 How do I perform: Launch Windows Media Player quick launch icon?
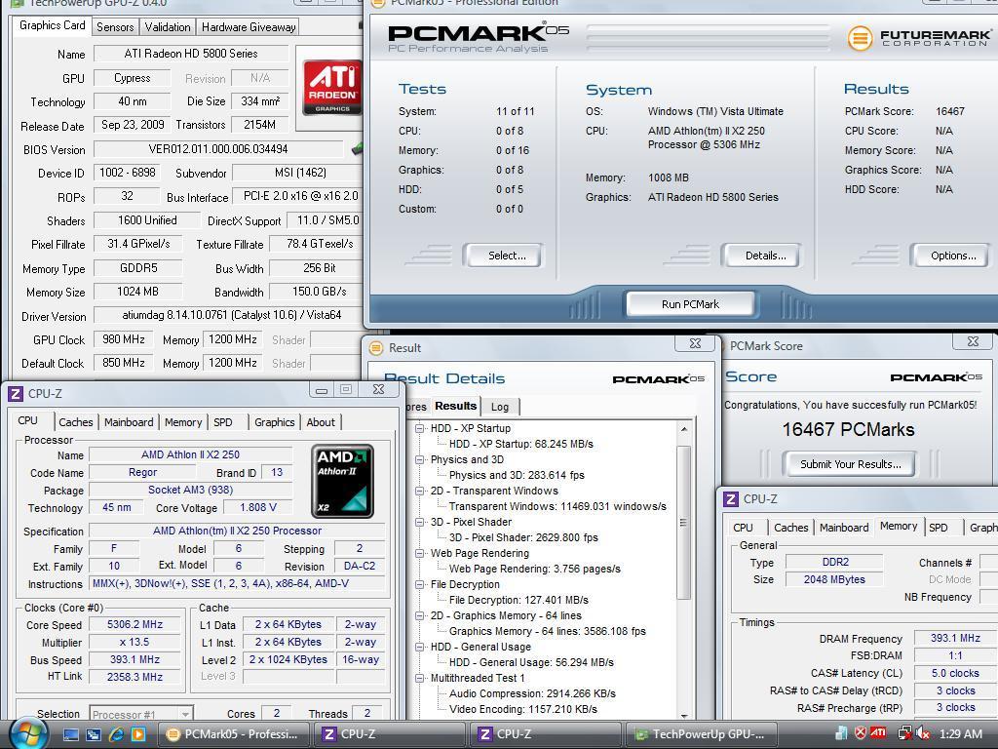pos(138,734)
